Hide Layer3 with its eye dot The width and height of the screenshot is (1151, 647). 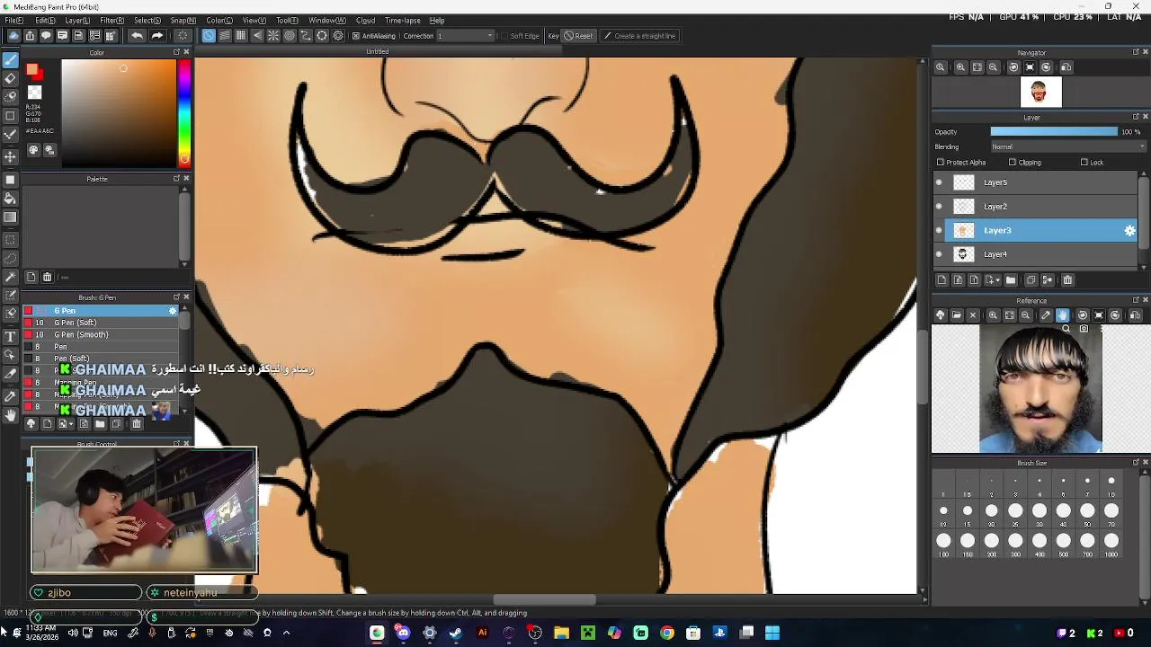click(x=939, y=231)
